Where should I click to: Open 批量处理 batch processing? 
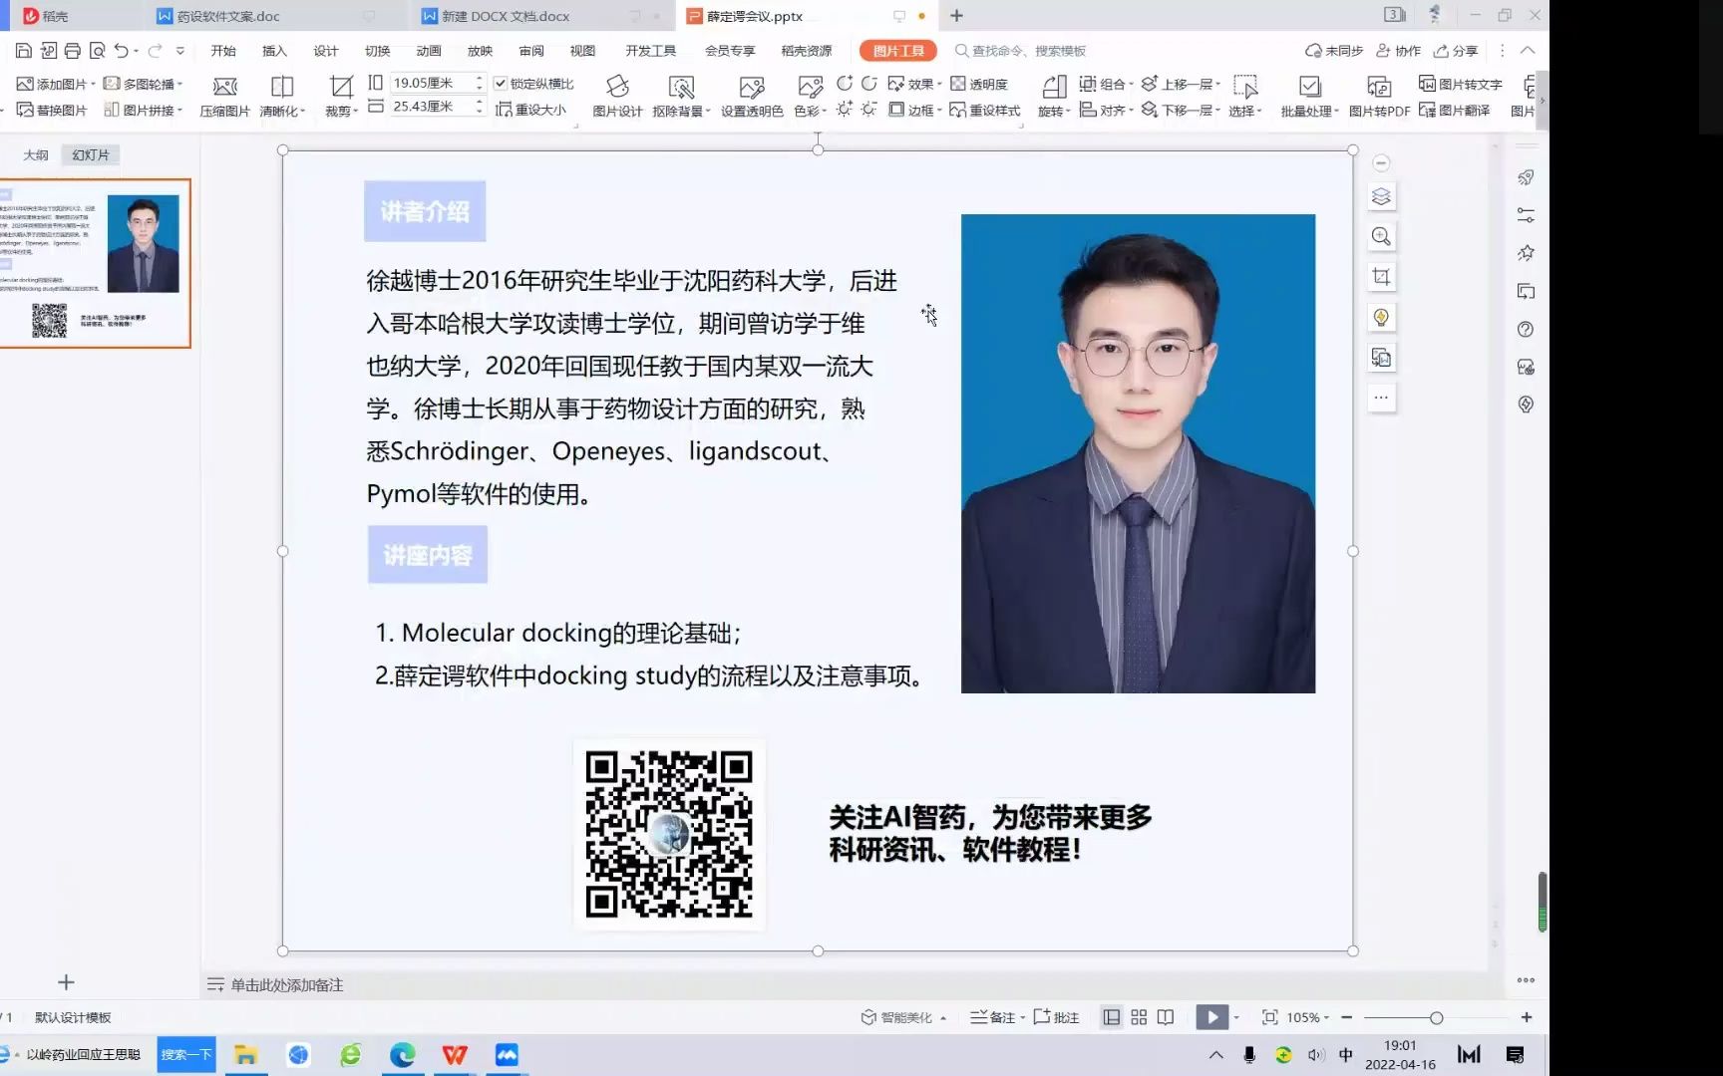1309,97
